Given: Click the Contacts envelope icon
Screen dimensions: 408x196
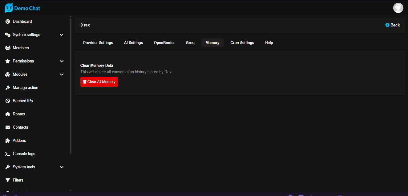Looking at the screenshot, I should tap(8, 127).
